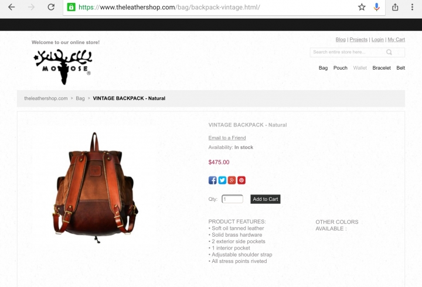Image resolution: width=422 pixels, height=287 pixels.
Task: Open the Email to a Friend link
Action: click(x=227, y=138)
